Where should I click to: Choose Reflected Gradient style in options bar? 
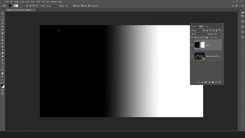(34, 6)
